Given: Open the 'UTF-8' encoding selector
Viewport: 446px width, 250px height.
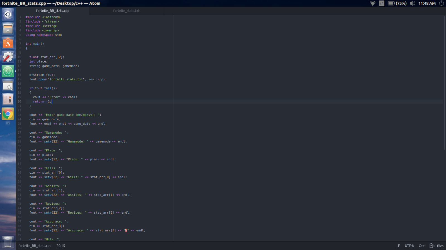Looking at the screenshot, I should (x=409, y=246).
